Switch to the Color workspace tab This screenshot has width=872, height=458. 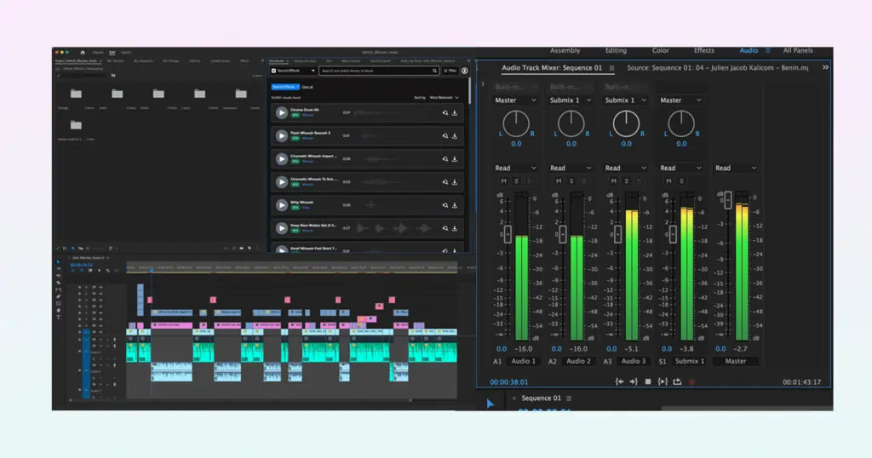660,51
